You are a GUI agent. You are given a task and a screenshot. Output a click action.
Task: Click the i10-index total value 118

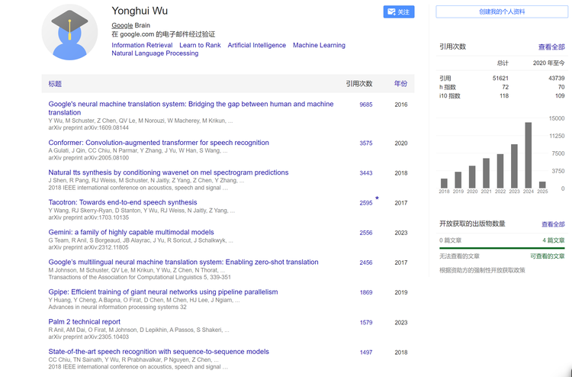coord(504,95)
